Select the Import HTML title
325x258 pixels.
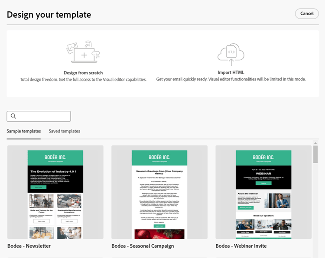(x=231, y=72)
